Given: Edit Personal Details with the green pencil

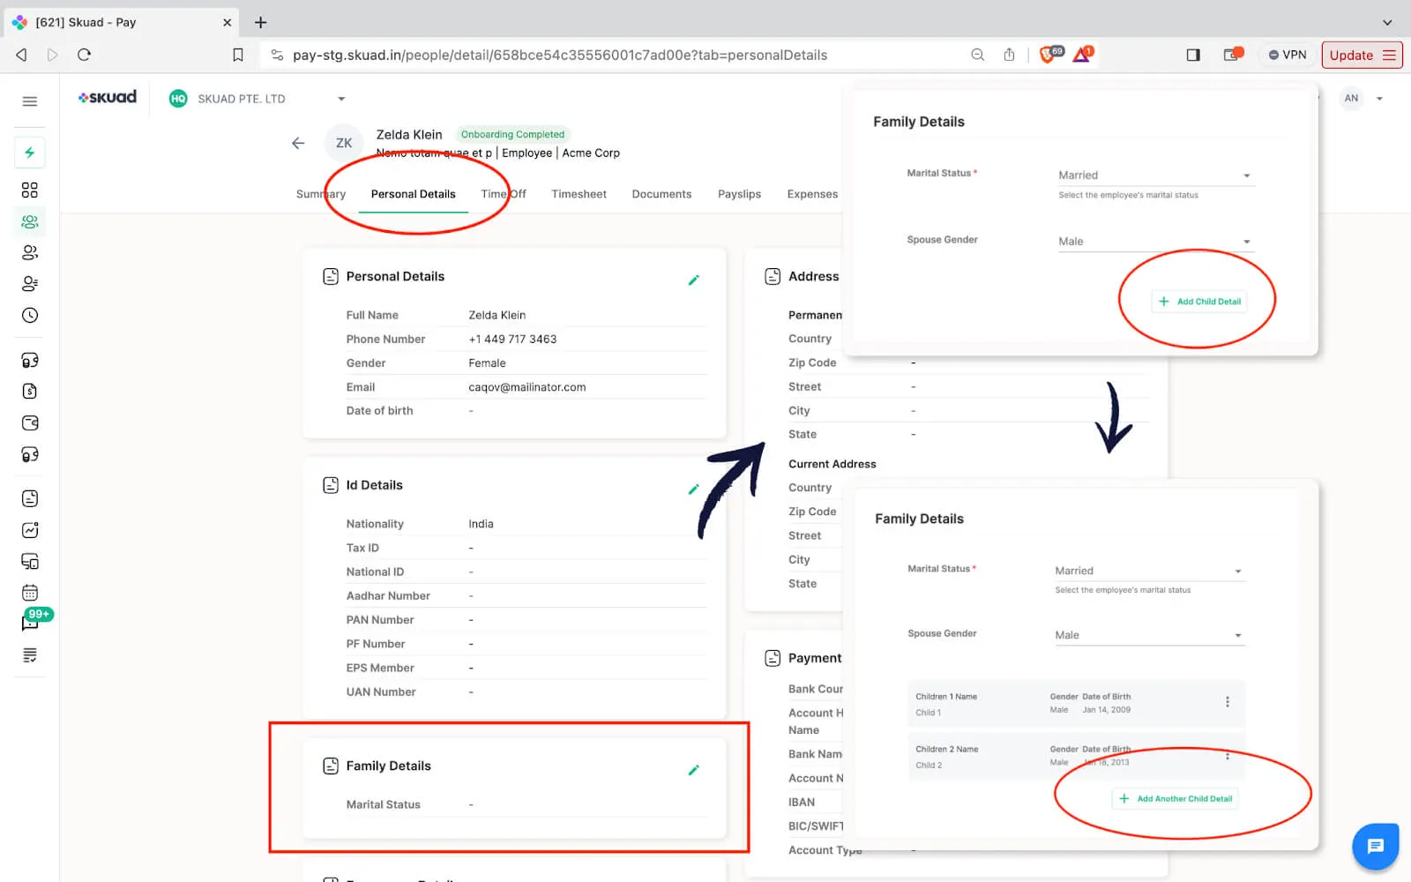Looking at the screenshot, I should coord(694,280).
